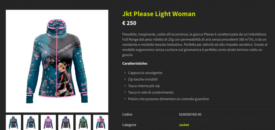Screen dimensions: 275x130
Task: Click the product code S20055076D-00
Action: [190, 115]
